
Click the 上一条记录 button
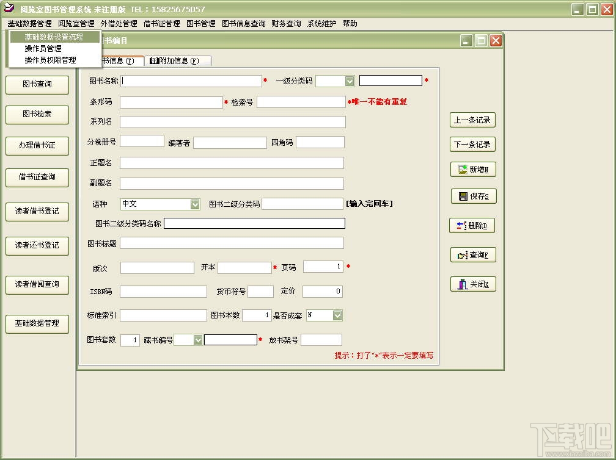tap(472, 120)
